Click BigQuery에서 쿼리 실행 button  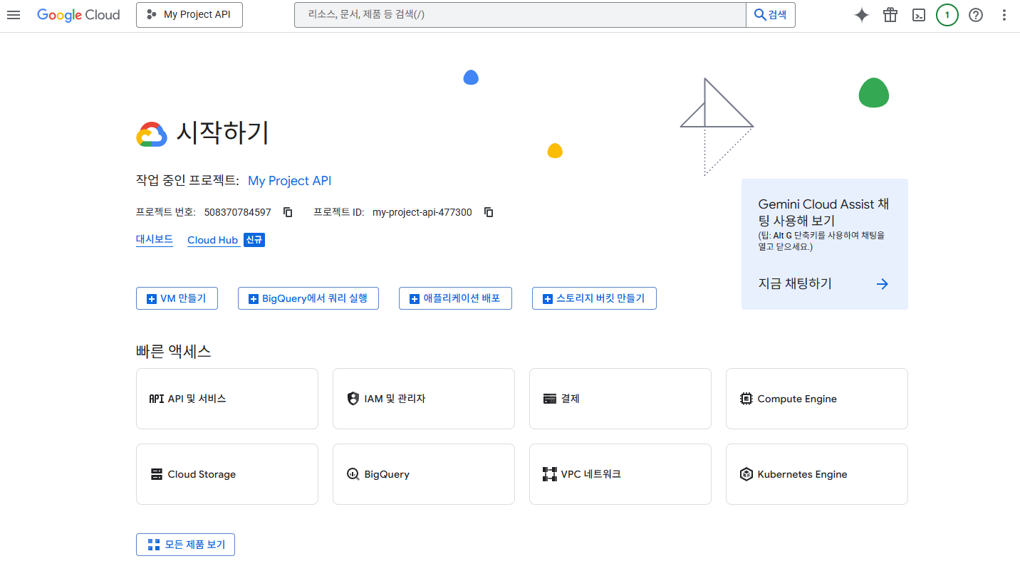[308, 298]
